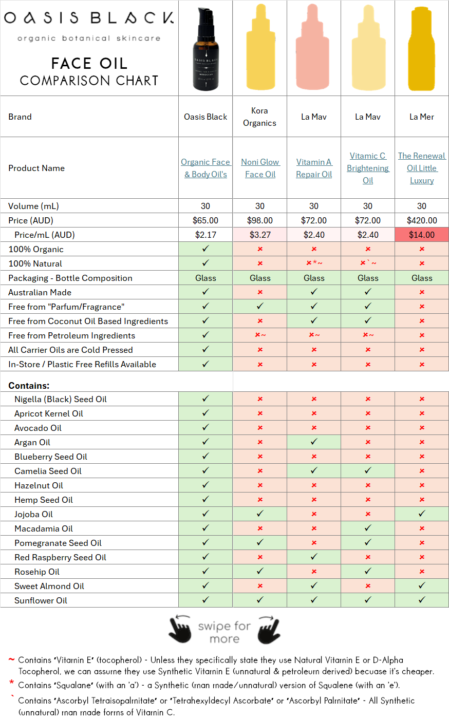Click the Australian Made cross under Kora Organics
Screen dimensions: 449x719
coord(259,292)
